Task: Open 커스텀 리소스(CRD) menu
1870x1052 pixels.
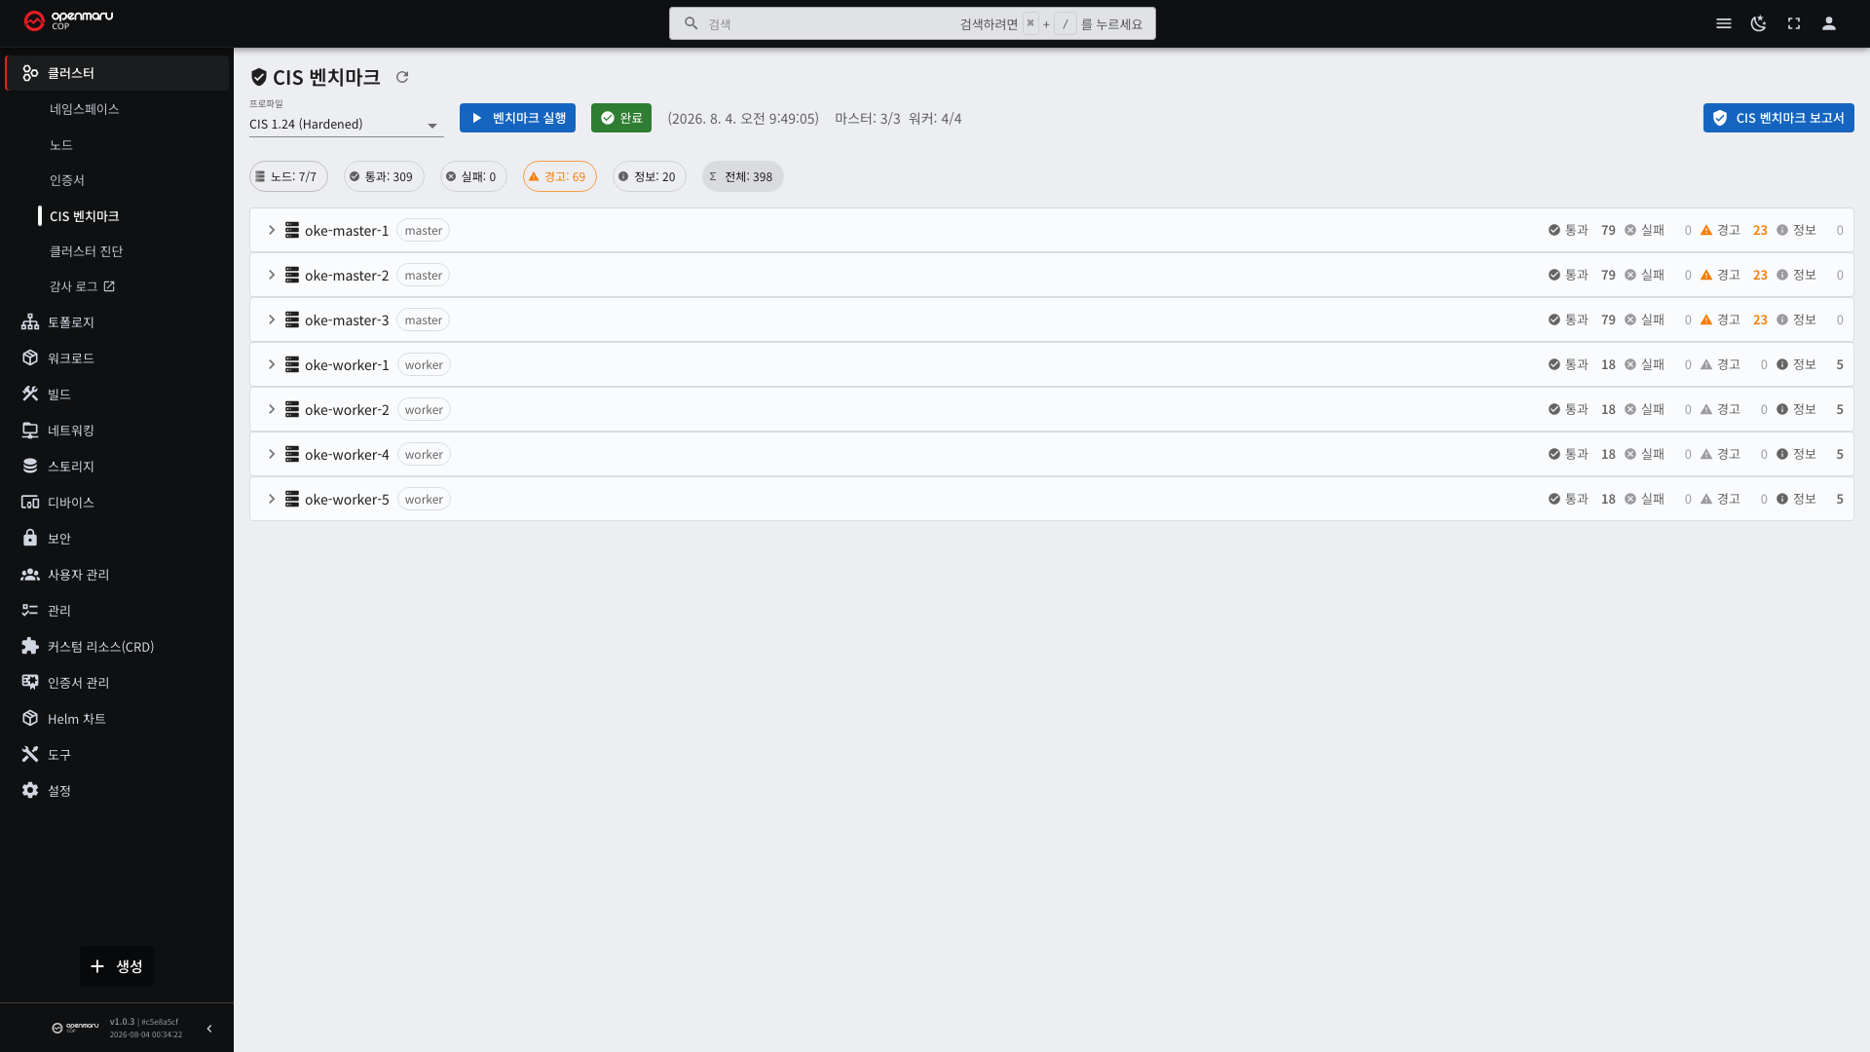Action: [x=117, y=647]
